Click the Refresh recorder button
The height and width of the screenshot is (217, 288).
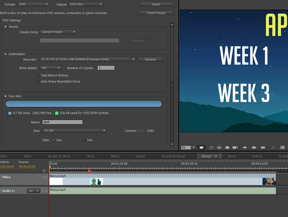coord(150,59)
